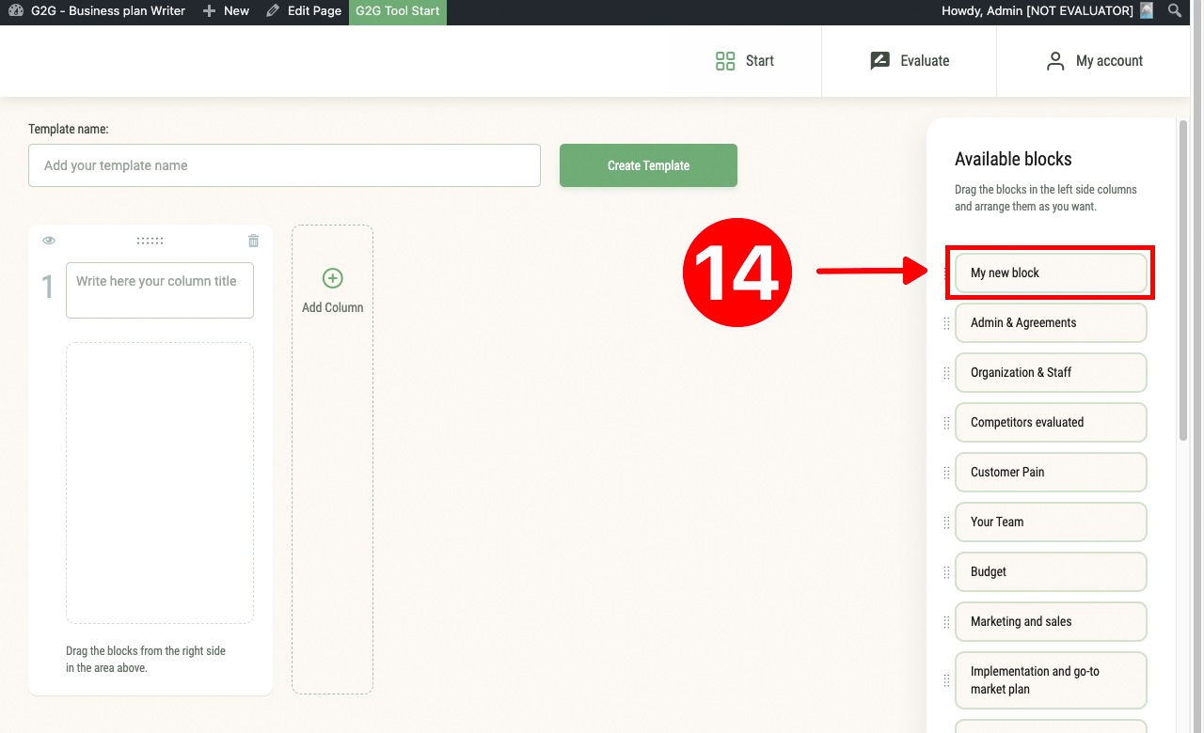Click Edit Page in admin bar

[x=305, y=11]
